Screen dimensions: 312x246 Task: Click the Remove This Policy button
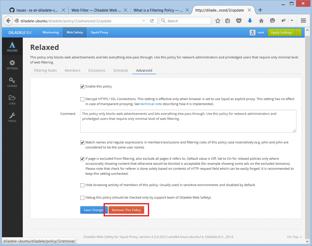tap(126, 210)
